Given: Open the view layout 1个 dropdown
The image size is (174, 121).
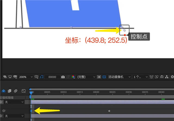Looking at the screenshot, I should [141, 77].
